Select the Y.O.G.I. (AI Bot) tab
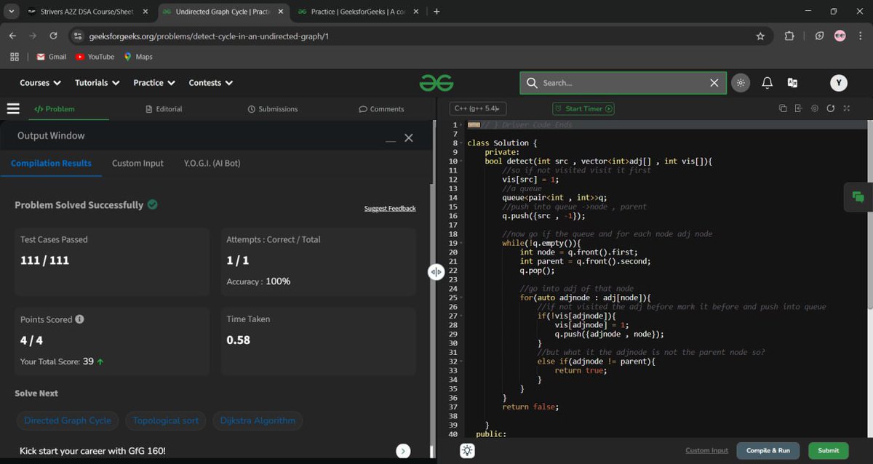 tap(212, 163)
